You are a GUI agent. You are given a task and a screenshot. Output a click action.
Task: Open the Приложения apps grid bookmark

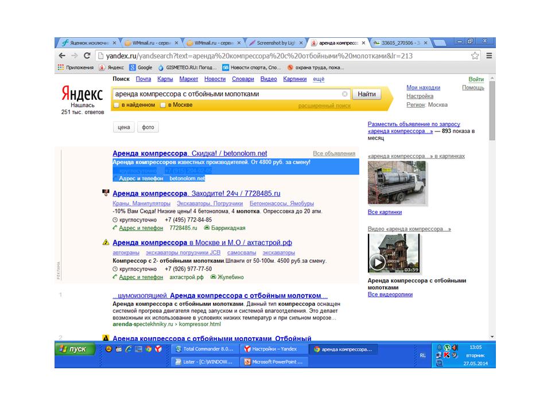76,68
